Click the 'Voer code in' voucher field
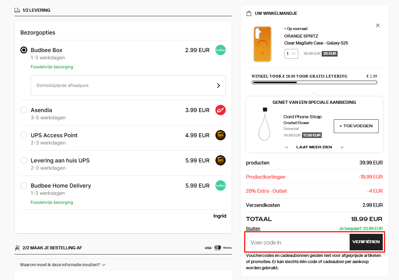The image size is (399, 280). point(298,242)
